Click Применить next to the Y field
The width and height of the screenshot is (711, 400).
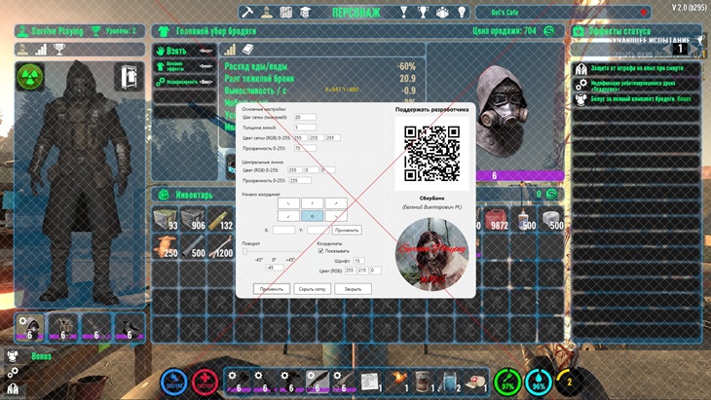pos(347,230)
